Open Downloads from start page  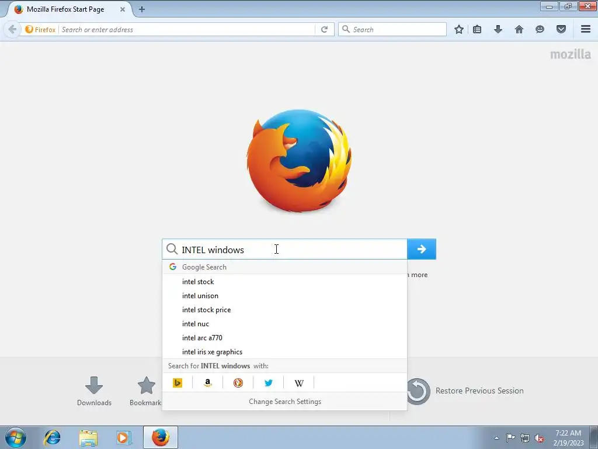tap(94, 391)
